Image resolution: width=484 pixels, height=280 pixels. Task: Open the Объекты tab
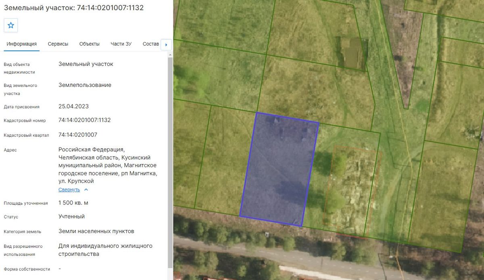(x=90, y=44)
